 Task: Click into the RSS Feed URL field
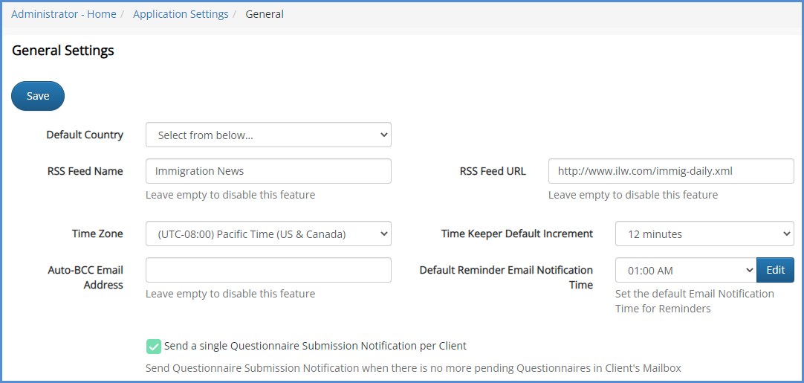(x=670, y=171)
